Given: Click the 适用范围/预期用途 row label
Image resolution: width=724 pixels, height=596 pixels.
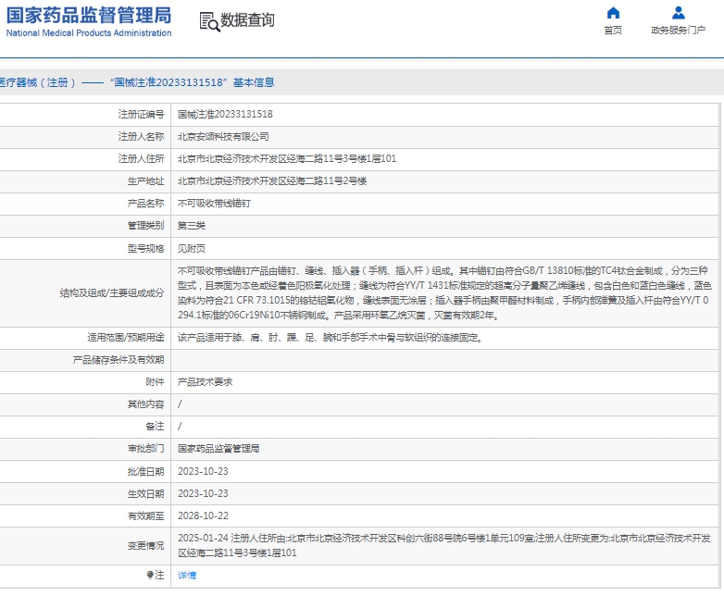Looking at the screenshot, I should pos(126,338).
